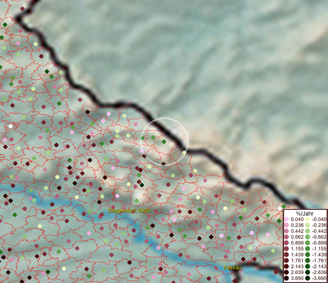
Task: Select the 1.439 maroon legend swatch
Action: (286, 255)
